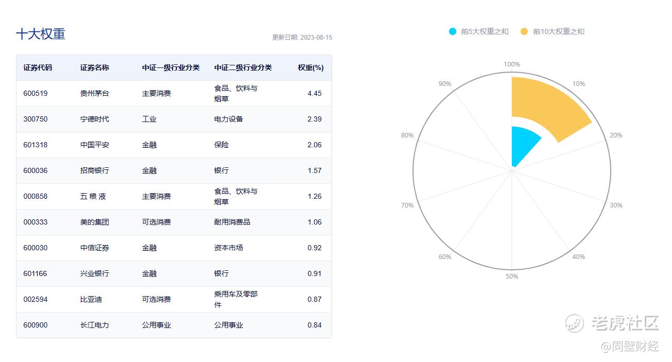Click the 权重(%) column header
The image size is (672, 362).
(x=311, y=67)
